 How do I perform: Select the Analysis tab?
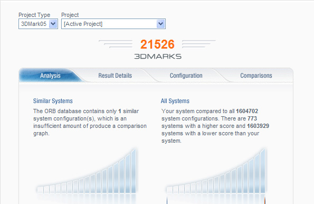[50, 76]
